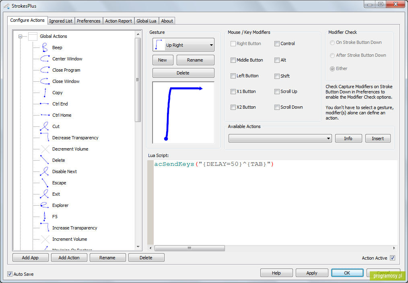This screenshot has height=283, width=408.
Task: Toggle the Shift modifier checkbox
Action: tap(277, 76)
